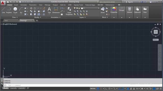Click the Explode tool icon in Modify
Screen dimensions: 163x91
44,11
